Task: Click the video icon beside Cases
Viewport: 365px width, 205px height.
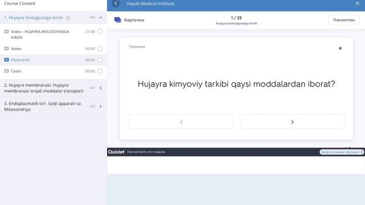Action: [6, 71]
